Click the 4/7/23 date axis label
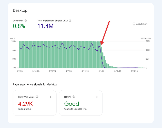Image resolution: width=162 pixels, height=128 pixels. [69, 71]
